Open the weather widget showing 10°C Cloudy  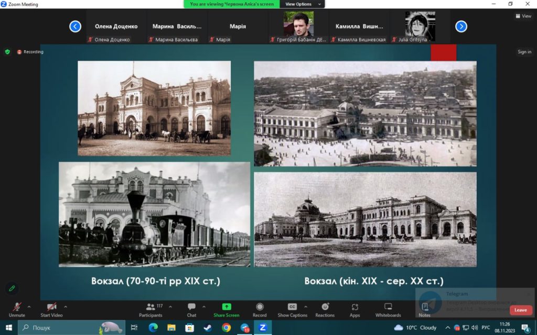tap(415, 328)
